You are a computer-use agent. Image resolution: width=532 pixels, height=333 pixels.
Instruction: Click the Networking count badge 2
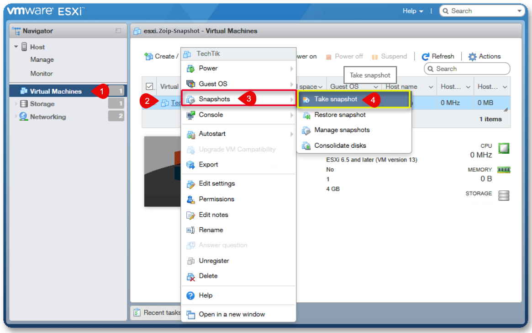click(x=116, y=116)
